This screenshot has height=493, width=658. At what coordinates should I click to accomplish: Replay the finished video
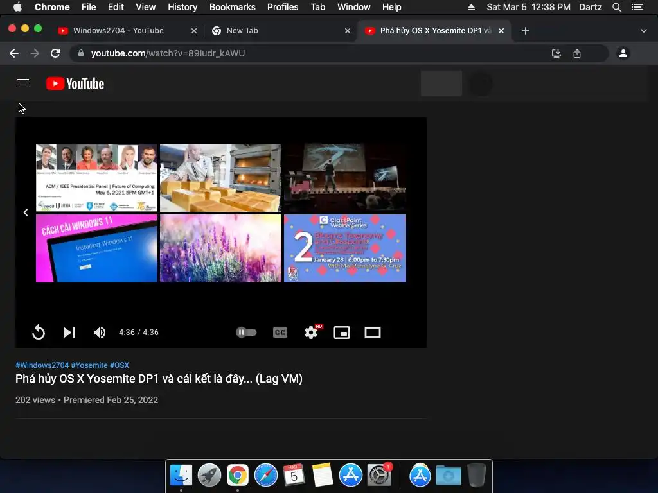point(38,333)
